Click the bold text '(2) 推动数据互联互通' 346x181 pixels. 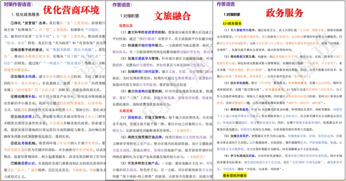tap(240, 57)
